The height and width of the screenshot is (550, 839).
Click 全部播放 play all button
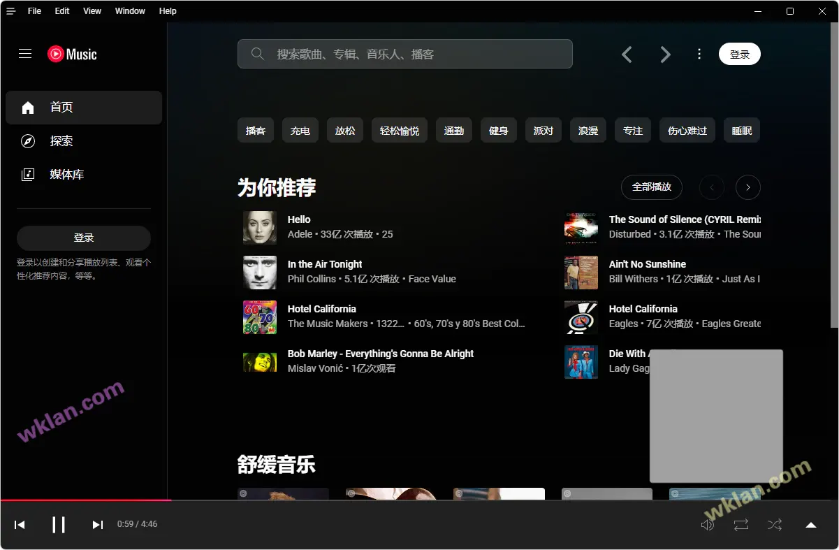click(652, 187)
